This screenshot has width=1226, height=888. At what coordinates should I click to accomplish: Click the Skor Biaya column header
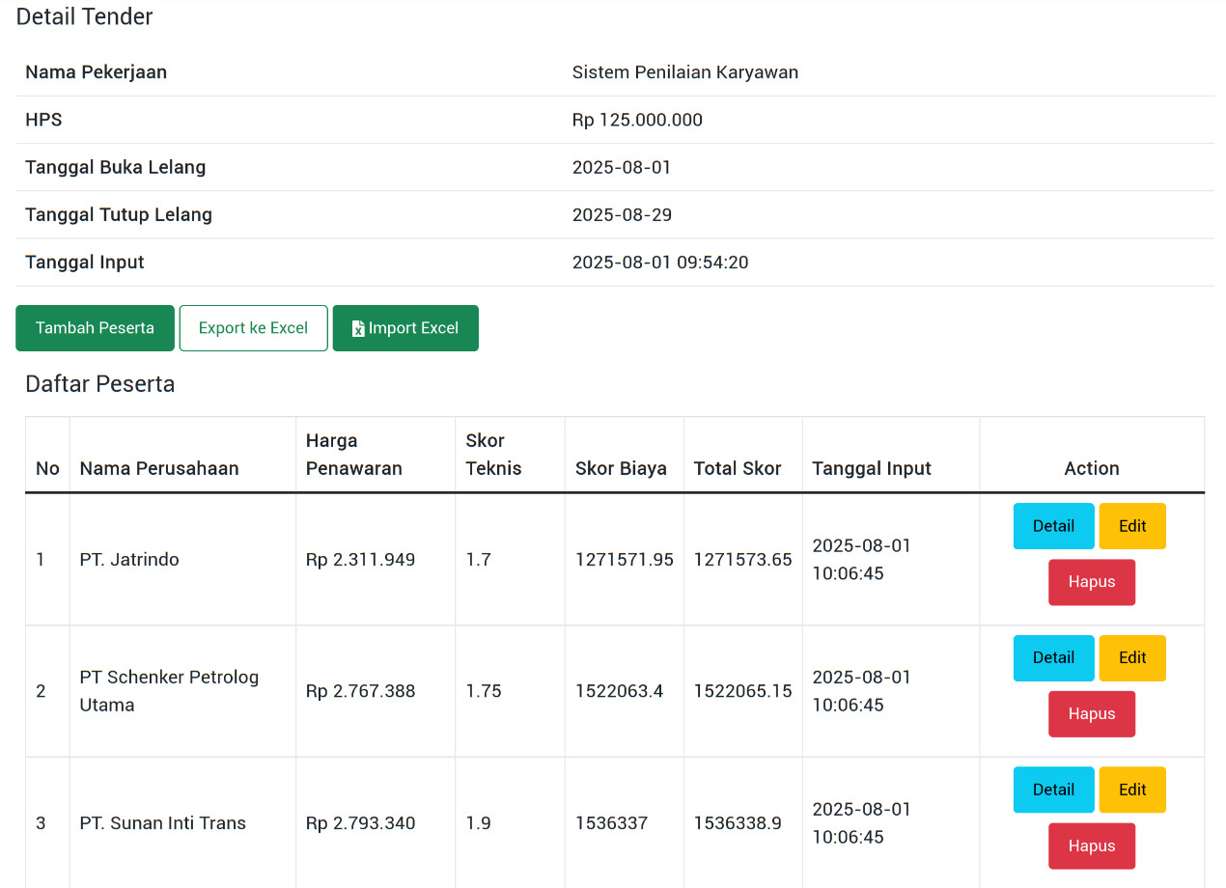[621, 468]
